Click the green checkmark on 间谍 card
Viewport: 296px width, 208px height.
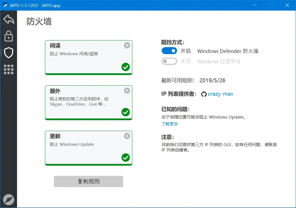tap(126, 67)
